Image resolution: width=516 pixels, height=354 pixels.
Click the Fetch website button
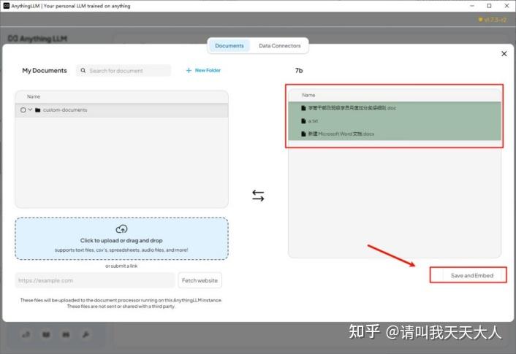[x=200, y=280]
